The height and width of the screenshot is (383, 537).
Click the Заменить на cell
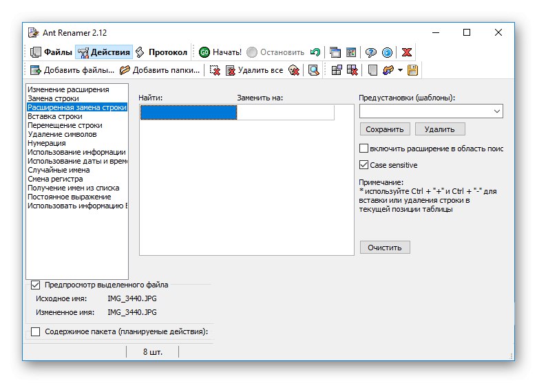point(285,113)
